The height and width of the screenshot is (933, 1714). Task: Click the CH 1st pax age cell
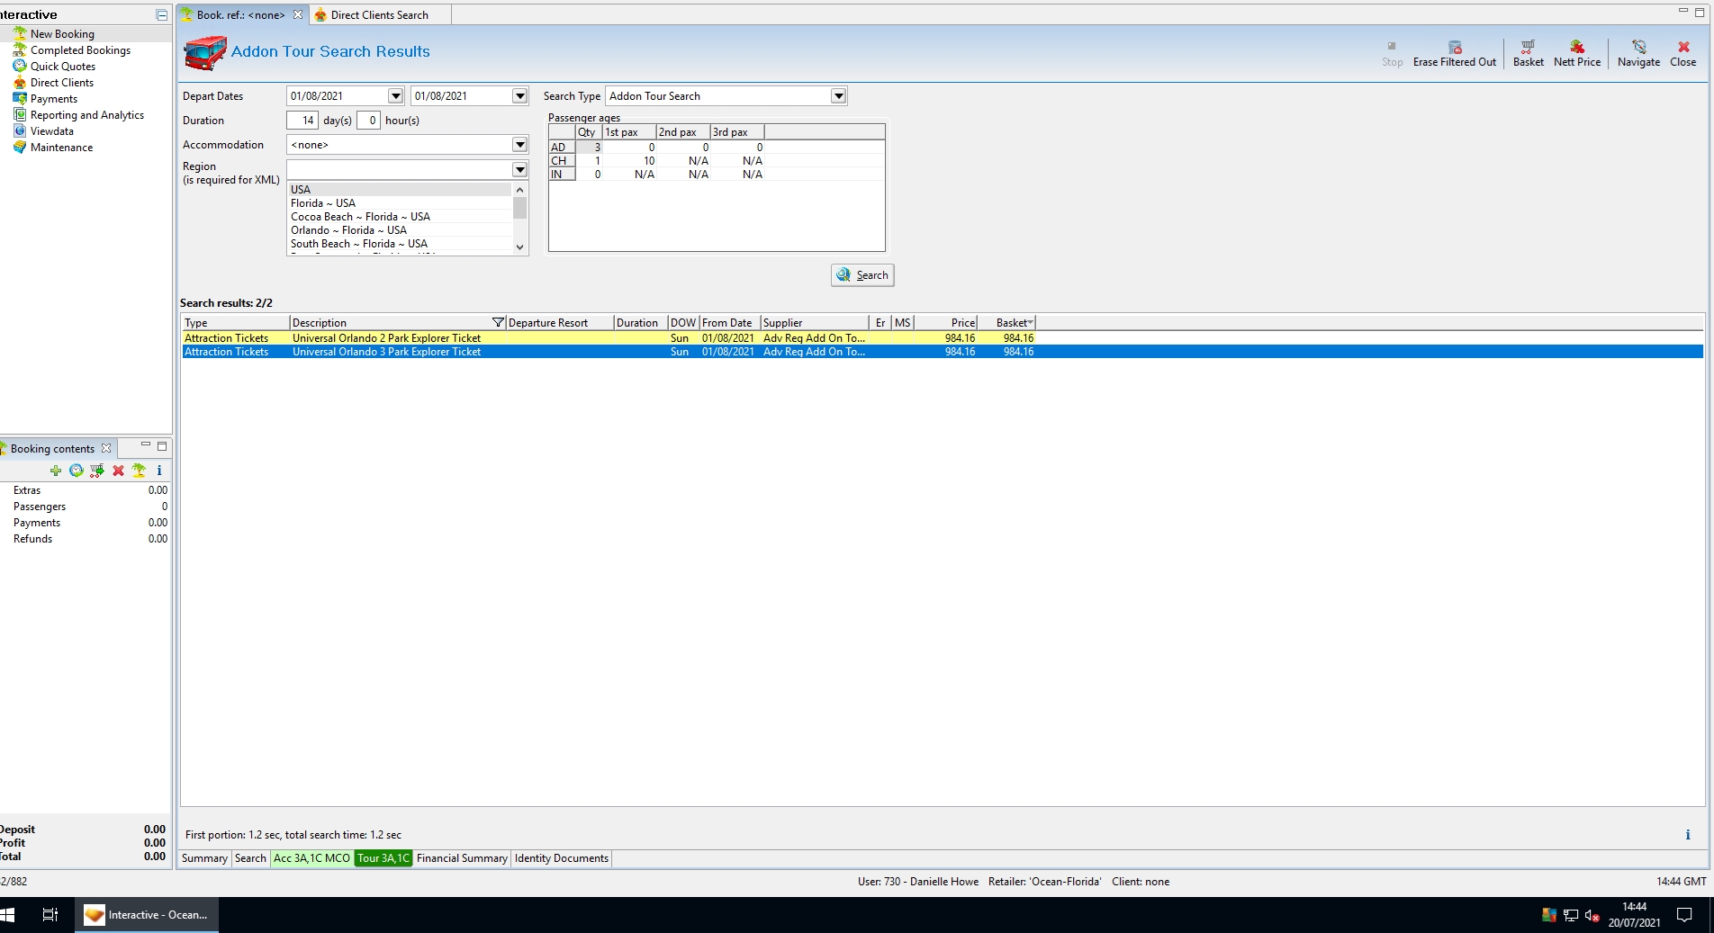pyautogui.click(x=629, y=161)
